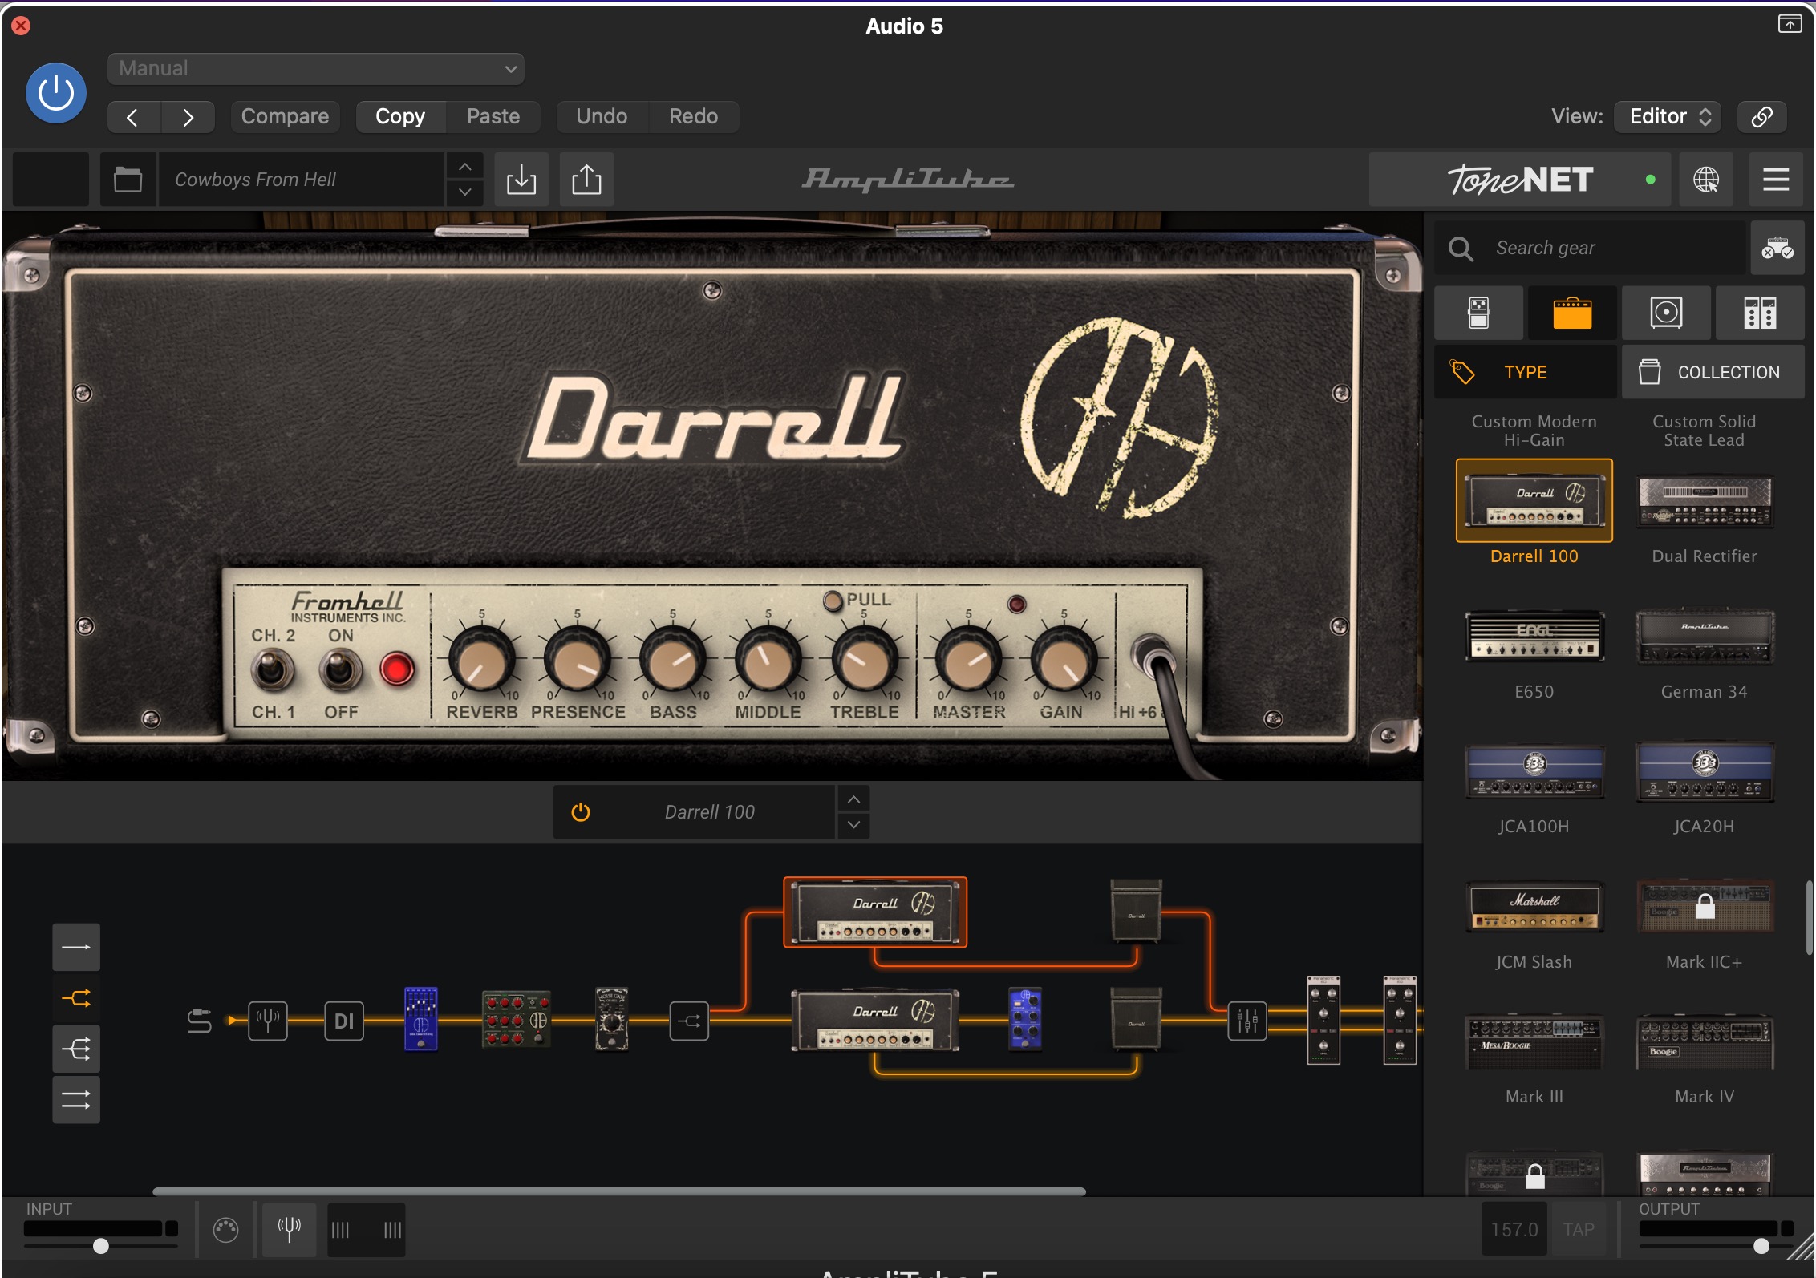Click the Compare button
Screen dimensions: 1816x1278
click(x=285, y=117)
